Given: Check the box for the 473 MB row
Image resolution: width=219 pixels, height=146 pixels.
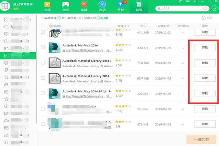Looking at the screenshot, I should coord(43,124).
